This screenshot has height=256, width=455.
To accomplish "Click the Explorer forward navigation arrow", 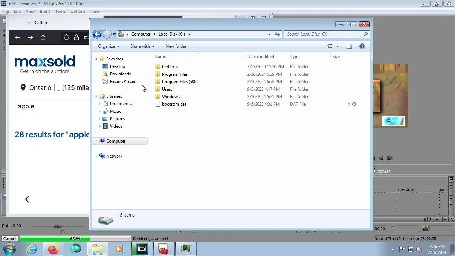I will click(107, 34).
